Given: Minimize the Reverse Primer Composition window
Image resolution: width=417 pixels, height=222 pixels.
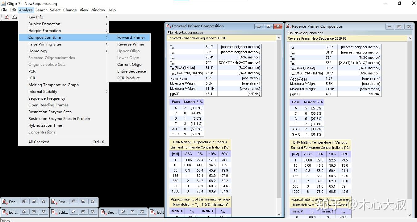Looking at the screenshot, I should click(x=390, y=27).
